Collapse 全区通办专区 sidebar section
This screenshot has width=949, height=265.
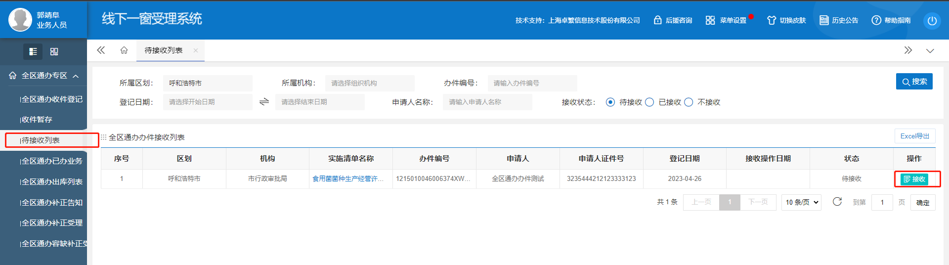click(76, 76)
